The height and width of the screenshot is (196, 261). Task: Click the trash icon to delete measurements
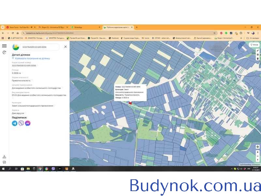257,58
